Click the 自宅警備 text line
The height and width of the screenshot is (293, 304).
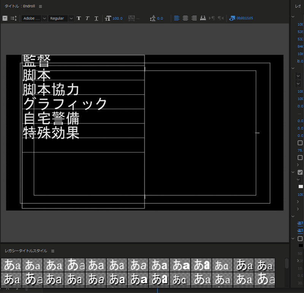(51, 118)
